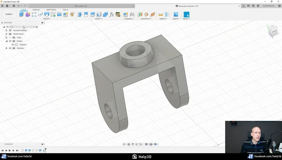Switch to the TOOLS tab
The image size is (282, 160).
pyautogui.click(x=65, y=10)
